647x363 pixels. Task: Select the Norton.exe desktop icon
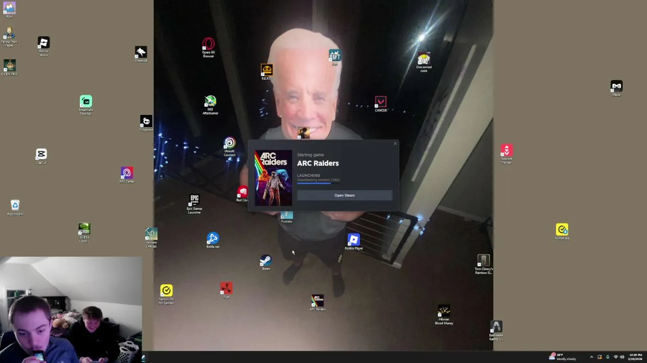pyautogui.click(x=562, y=231)
